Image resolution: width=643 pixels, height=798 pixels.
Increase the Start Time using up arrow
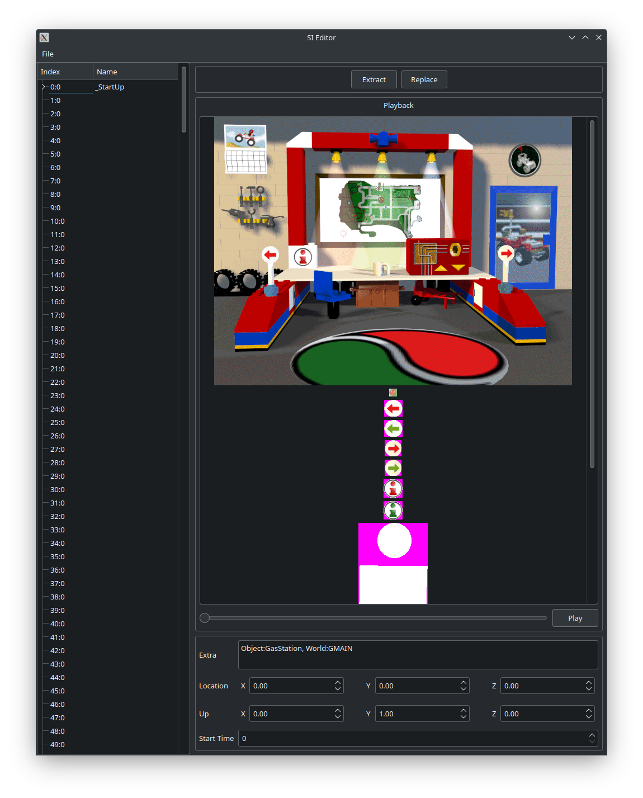coord(592,735)
